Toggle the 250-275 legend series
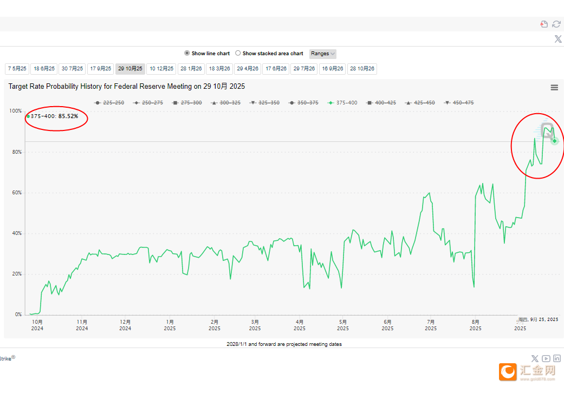This screenshot has width=564, height=393. coord(148,103)
